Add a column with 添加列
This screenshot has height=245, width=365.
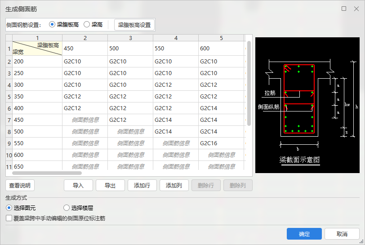pyautogui.click(x=174, y=185)
